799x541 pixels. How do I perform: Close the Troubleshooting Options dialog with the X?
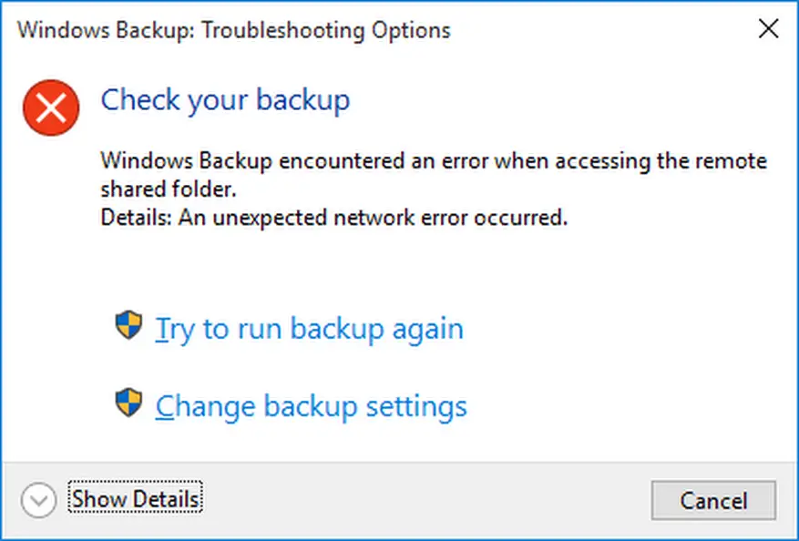[x=768, y=28]
